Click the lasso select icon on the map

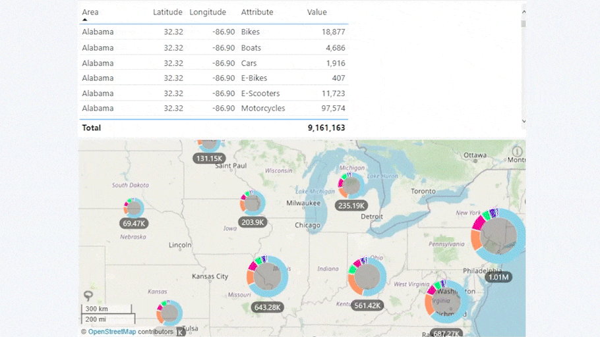click(x=88, y=296)
